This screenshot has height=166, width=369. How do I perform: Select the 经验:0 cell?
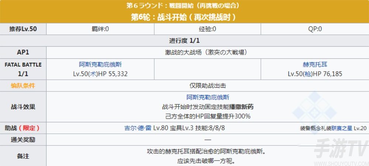coord(207,29)
